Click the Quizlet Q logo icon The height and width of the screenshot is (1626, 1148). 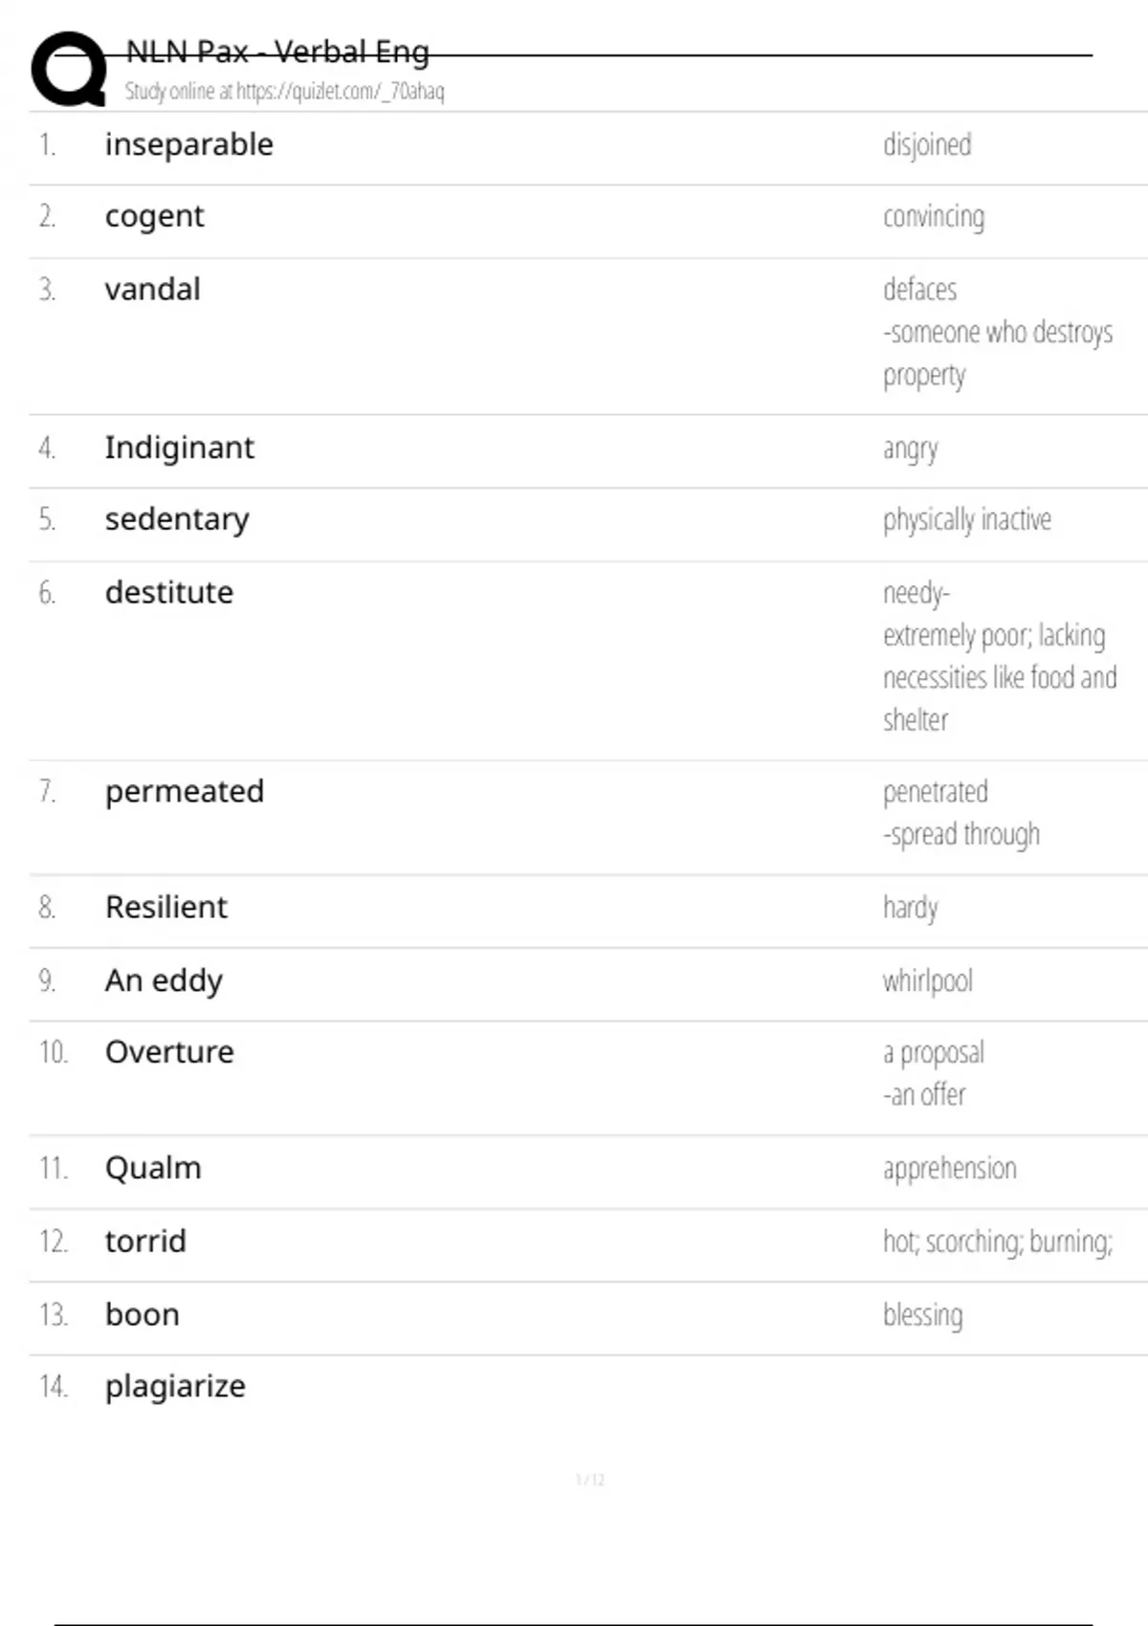(x=69, y=69)
